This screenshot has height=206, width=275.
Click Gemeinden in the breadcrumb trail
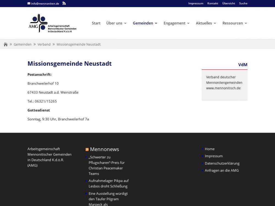(x=23, y=44)
